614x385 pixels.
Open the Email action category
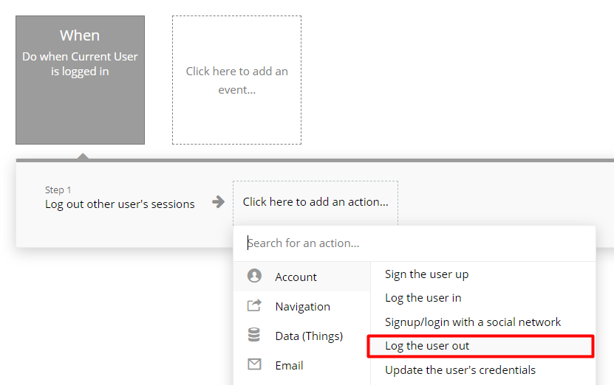302,366
